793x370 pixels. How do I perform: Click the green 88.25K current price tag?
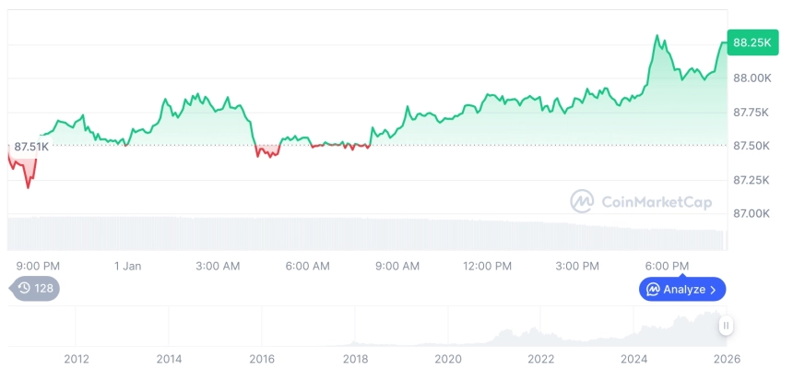point(752,42)
